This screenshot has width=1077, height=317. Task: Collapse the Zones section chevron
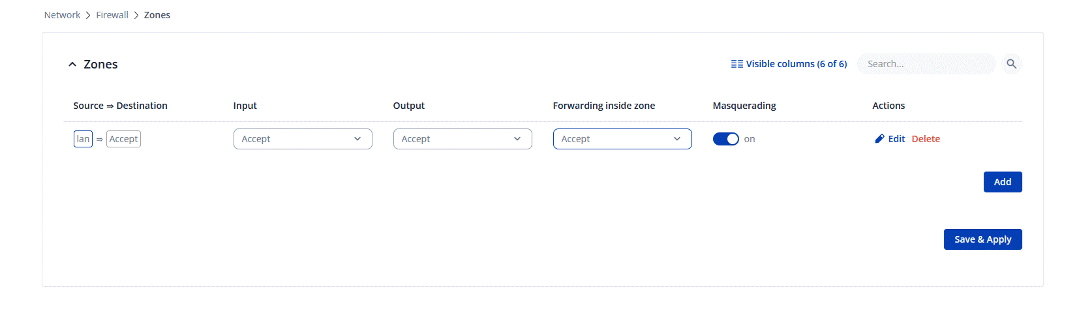tap(72, 65)
